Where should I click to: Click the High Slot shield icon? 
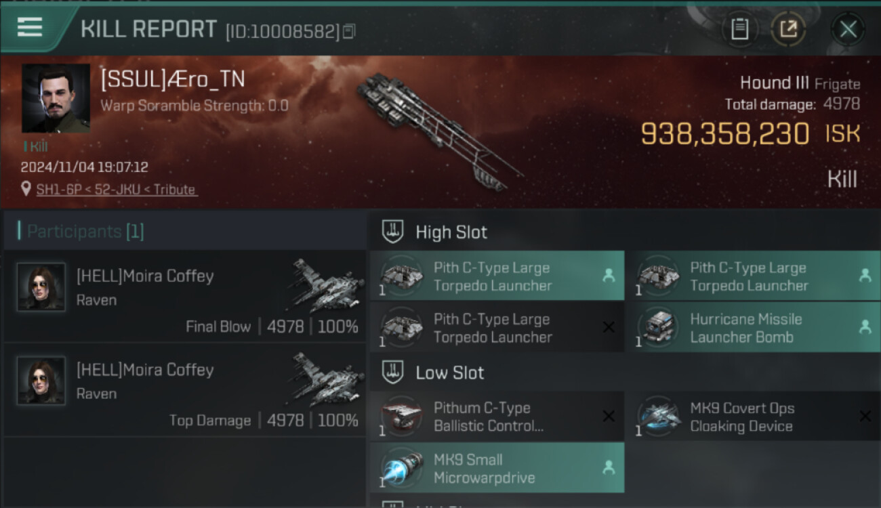pyautogui.click(x=394, y=232)
